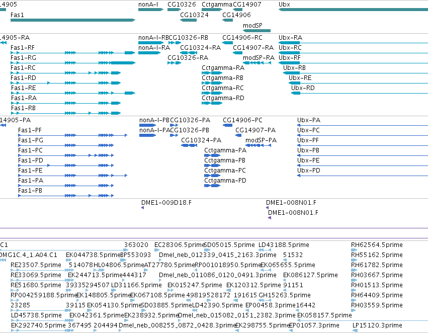Click the DME1-009D18.F feature
Screen dimensions: 428x333
tap(142, 208)
